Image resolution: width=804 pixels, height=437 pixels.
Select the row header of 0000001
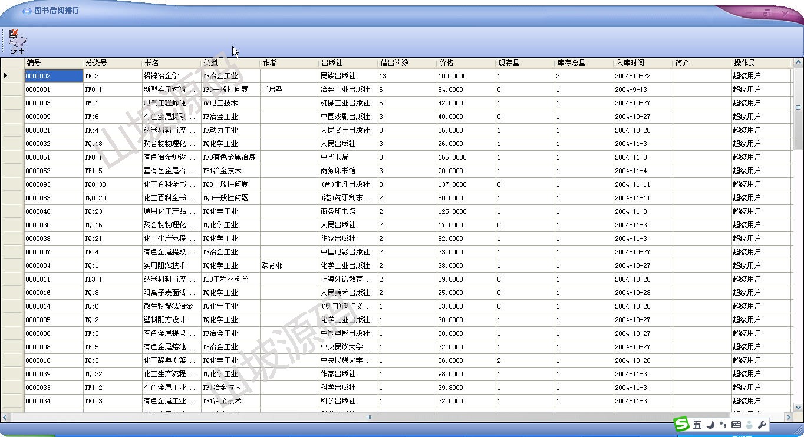click(x=12, y=90)
